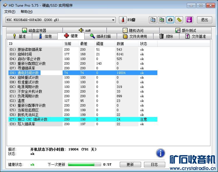Switch to the 文件夹使用 tab
Viewport: 218px width, 172px height.
coord(135,36)
